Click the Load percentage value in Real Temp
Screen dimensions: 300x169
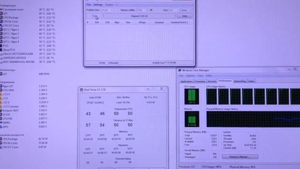pos(123,102)
